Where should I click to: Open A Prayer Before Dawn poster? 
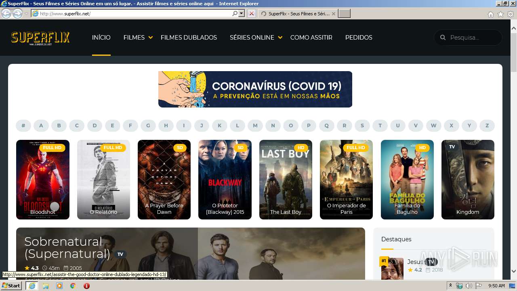tap(164, 179)
